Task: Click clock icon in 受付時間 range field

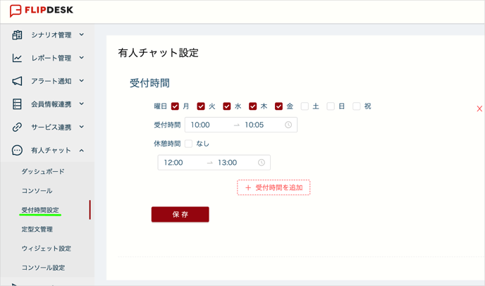Action: [x=288, y=125]
